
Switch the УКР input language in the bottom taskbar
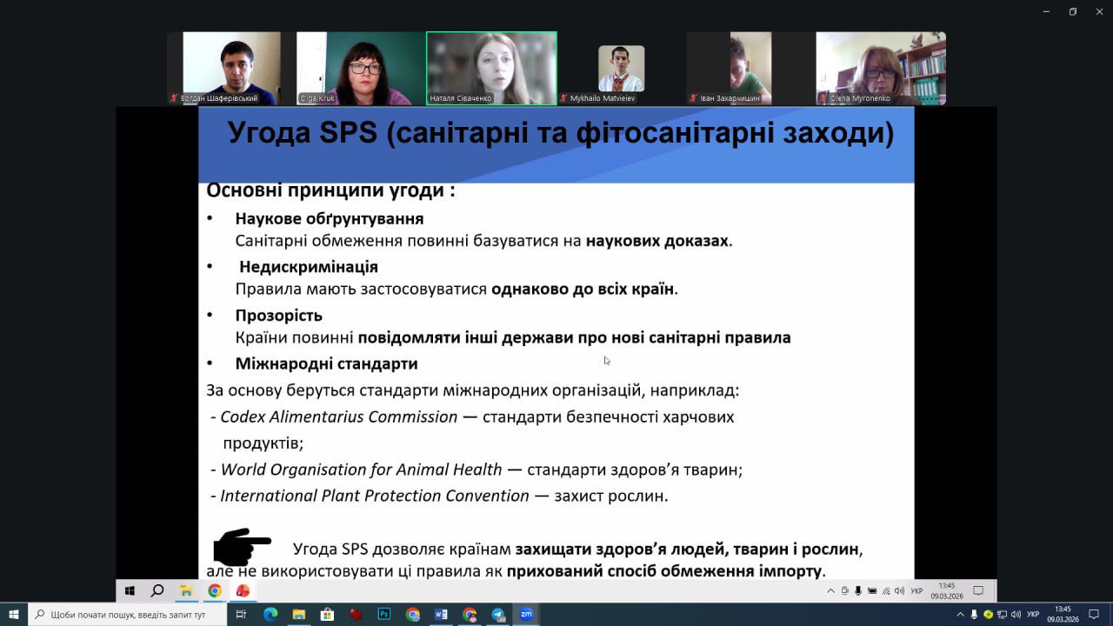(1033, 615)
